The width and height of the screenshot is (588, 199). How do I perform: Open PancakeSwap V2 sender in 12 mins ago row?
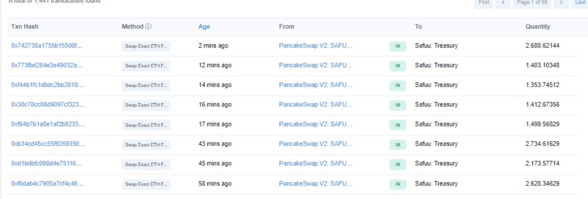coord(316,66)
